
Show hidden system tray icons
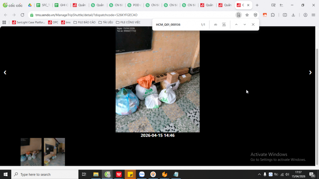pos(259,174)
